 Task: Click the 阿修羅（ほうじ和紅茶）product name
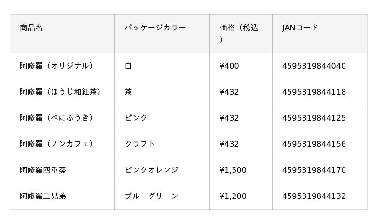click(x=61, y=92)
